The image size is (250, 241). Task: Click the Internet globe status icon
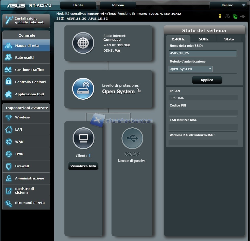coord(83,43)
